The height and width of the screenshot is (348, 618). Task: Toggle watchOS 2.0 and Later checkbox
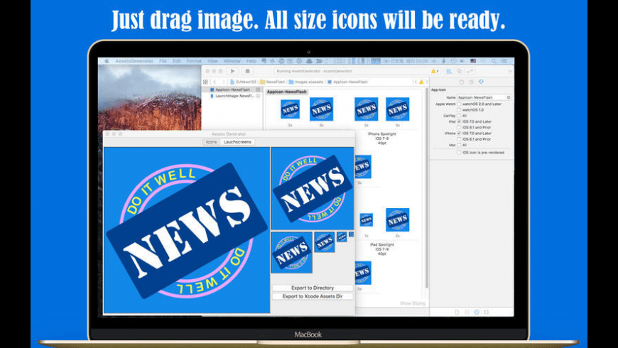click(459, 104)
